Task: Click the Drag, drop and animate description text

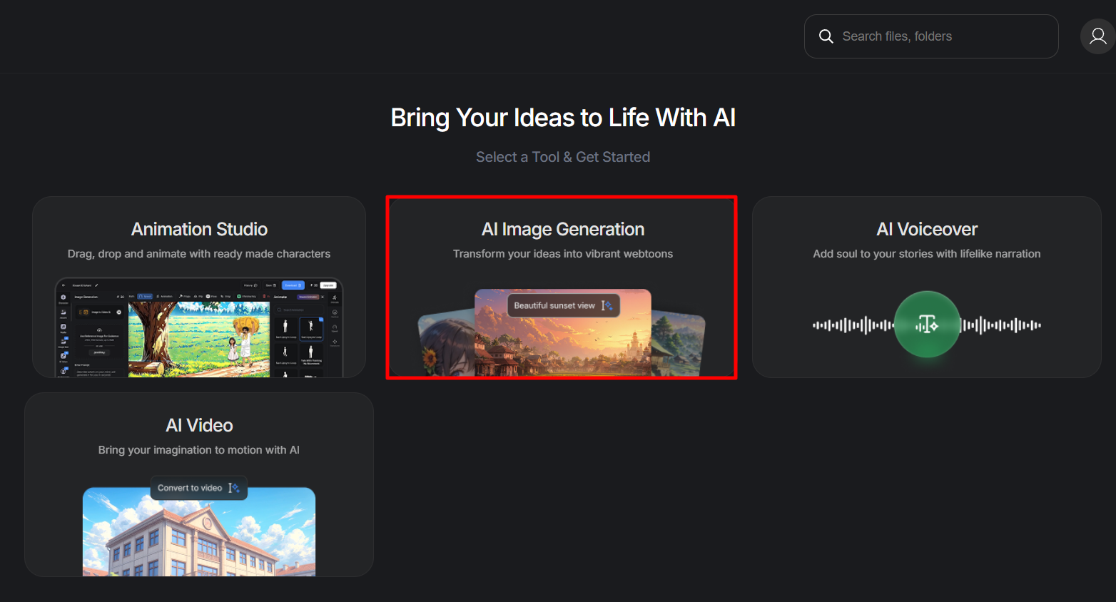Action: (x=199, y=254)
